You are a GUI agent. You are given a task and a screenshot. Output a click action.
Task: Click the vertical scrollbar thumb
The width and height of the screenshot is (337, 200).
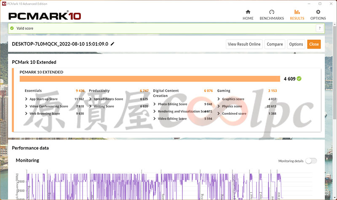click(x=334, y=73)
